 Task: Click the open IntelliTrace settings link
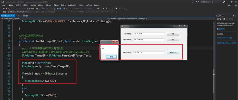tap(224, 38)
